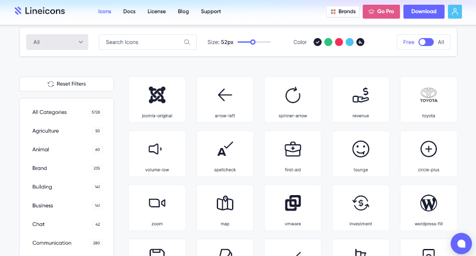Open the All category dropdown
Image resolution: width=476 pixels, height=256 pixels.
coord(57,42)
